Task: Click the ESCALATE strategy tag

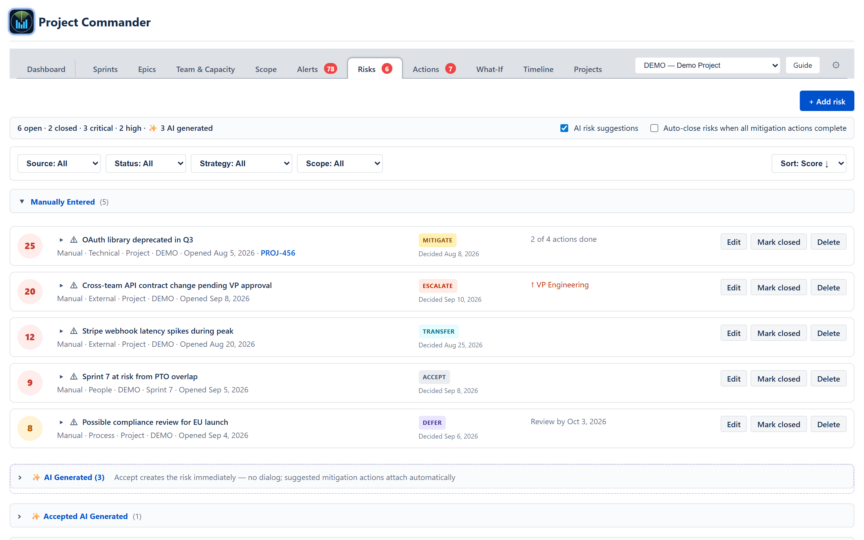Action: [437, 286]
